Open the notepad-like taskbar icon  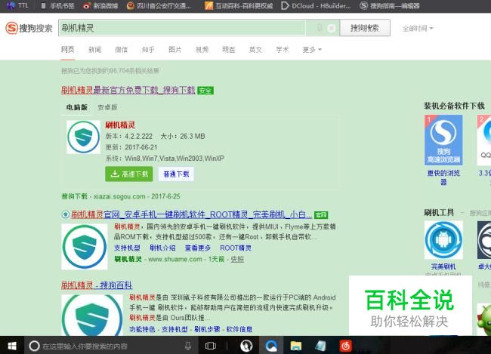320,346
